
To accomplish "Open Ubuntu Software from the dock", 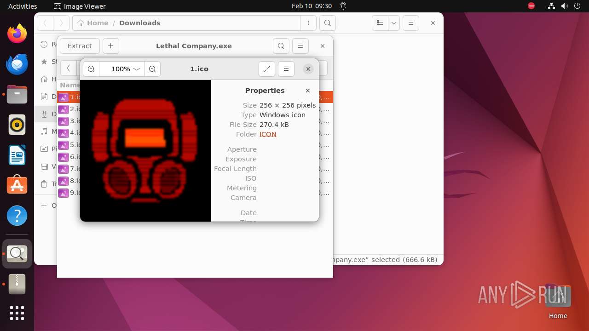I will point(17,185).
